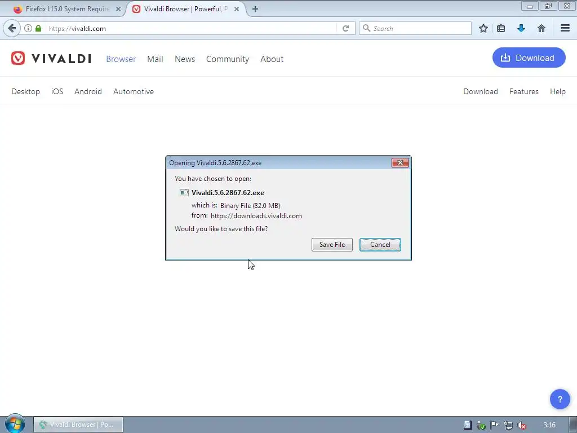Open the News menu item
The image size is (577, 433).
coord(185,59)
